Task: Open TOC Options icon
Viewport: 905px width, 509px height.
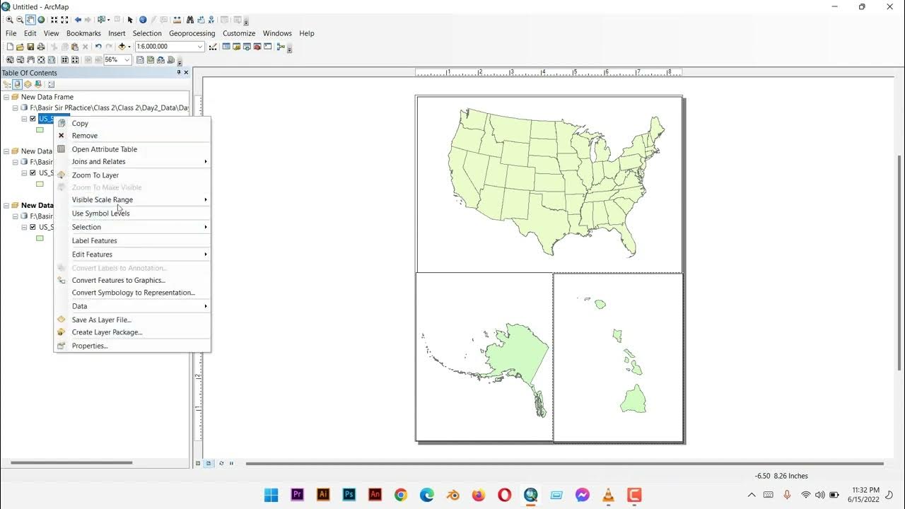Action: pyautogui.click(x=51, y=84)
